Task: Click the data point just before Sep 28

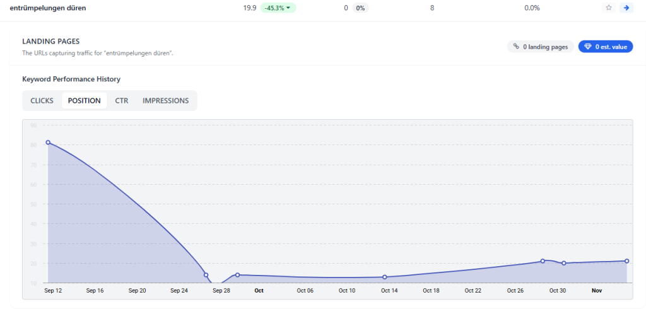Action: (x=206, y=275)
